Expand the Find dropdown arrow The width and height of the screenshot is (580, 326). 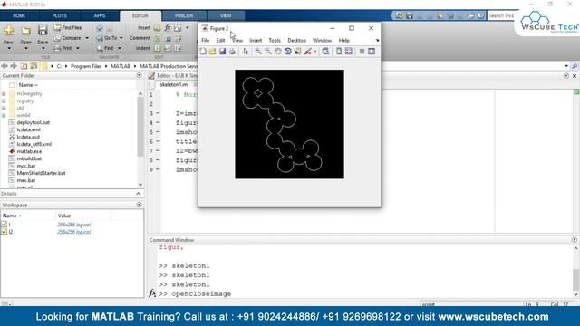[119, 48]
